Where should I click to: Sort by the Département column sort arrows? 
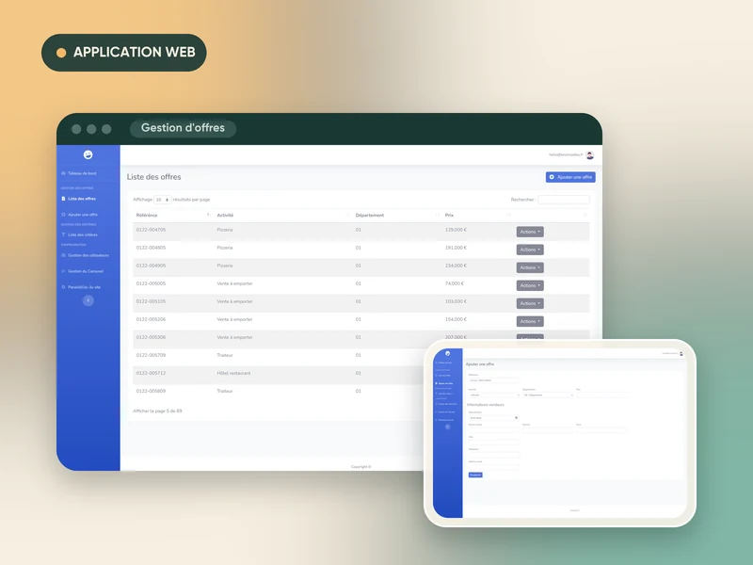[437, 215]
